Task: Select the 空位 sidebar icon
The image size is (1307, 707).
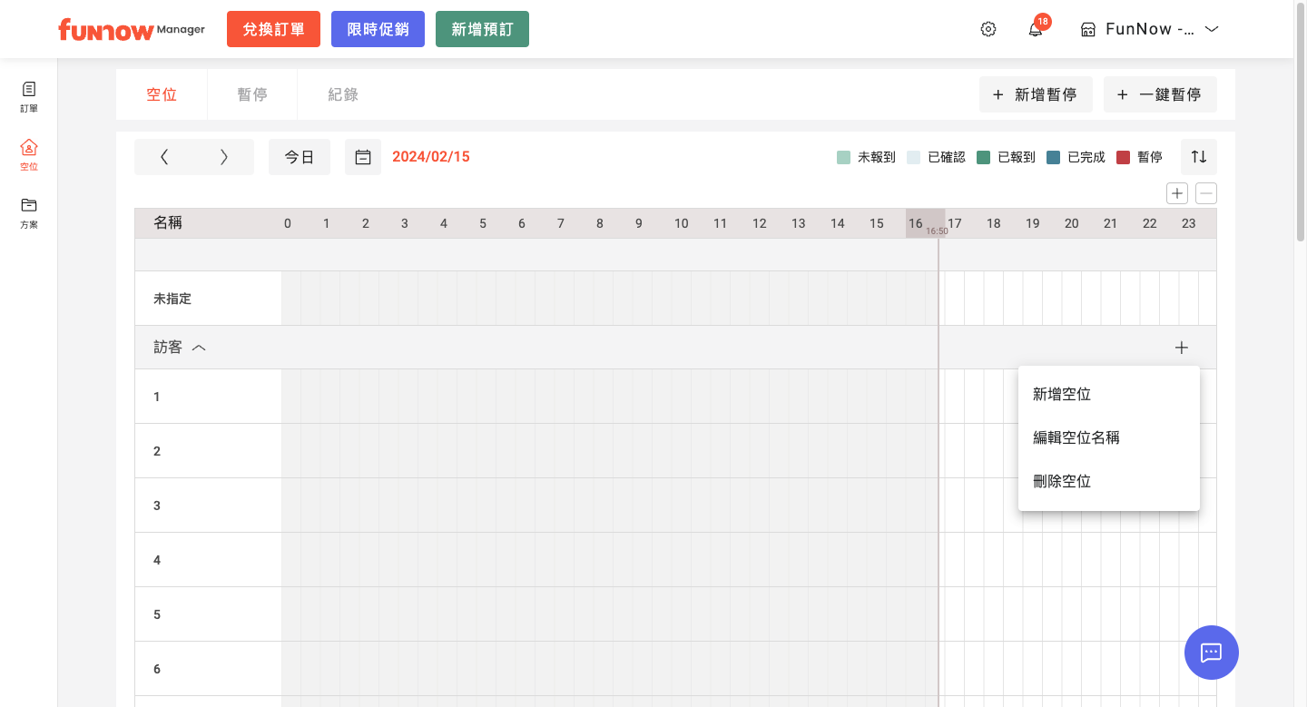Action: coord(29,155)
